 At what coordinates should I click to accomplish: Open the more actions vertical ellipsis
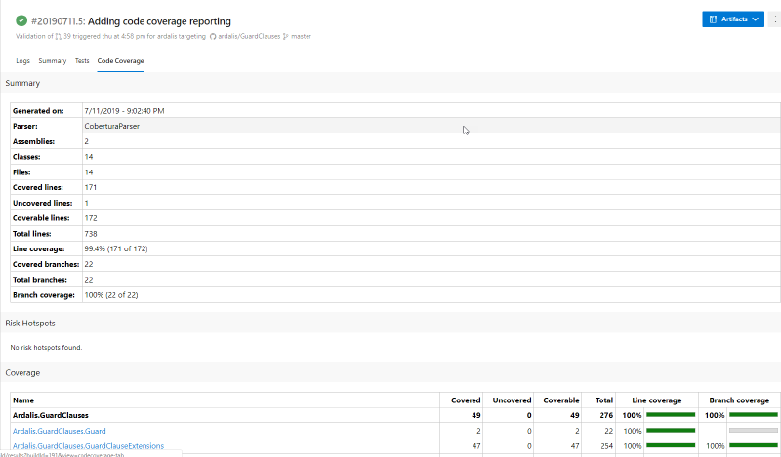(775, 19)
